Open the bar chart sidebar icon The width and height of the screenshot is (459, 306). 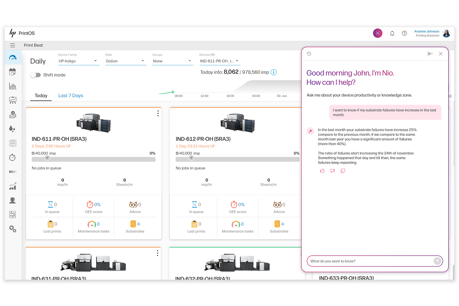point(13,86)
